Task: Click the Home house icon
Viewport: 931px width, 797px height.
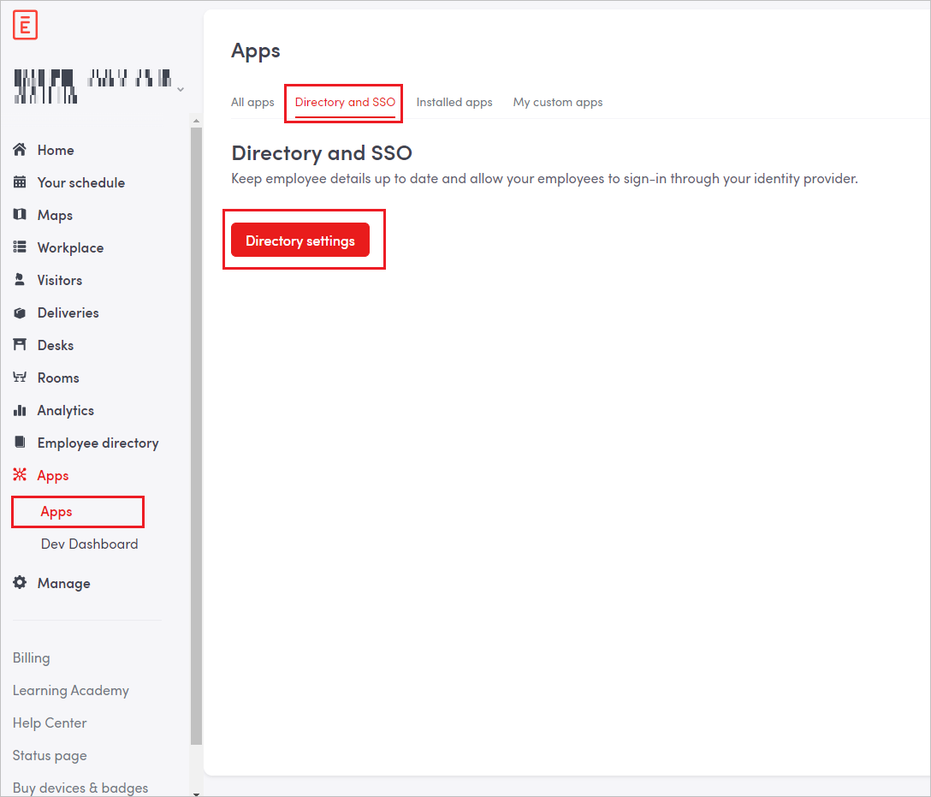Action: [20, 150]
